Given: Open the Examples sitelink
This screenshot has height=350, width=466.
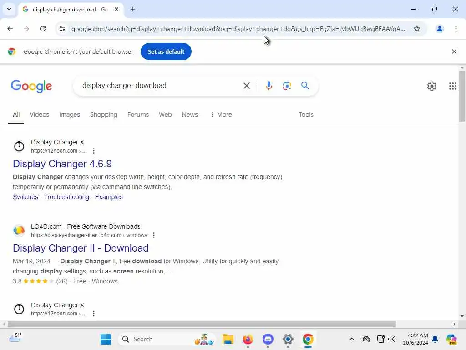Looking at the screenshot, I should pyautogui.click(x=109, y=197).
